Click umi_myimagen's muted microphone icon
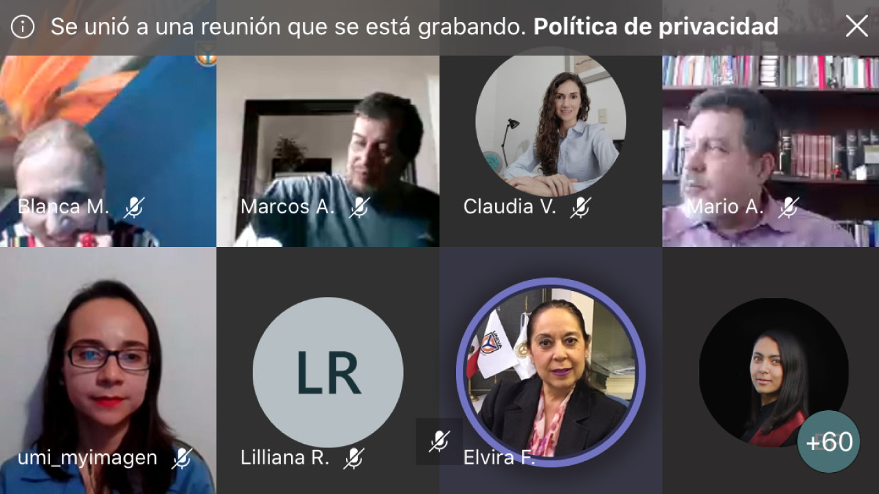Viewport: 879px width, 494px height. pyautogui.click(x=181, y=458)
